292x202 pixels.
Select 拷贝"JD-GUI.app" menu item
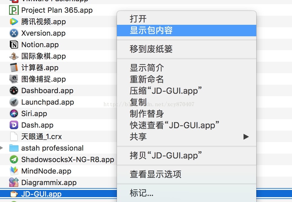point(186,155)
